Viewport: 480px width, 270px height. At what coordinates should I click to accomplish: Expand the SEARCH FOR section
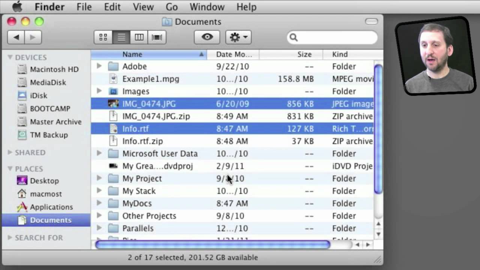10,237
